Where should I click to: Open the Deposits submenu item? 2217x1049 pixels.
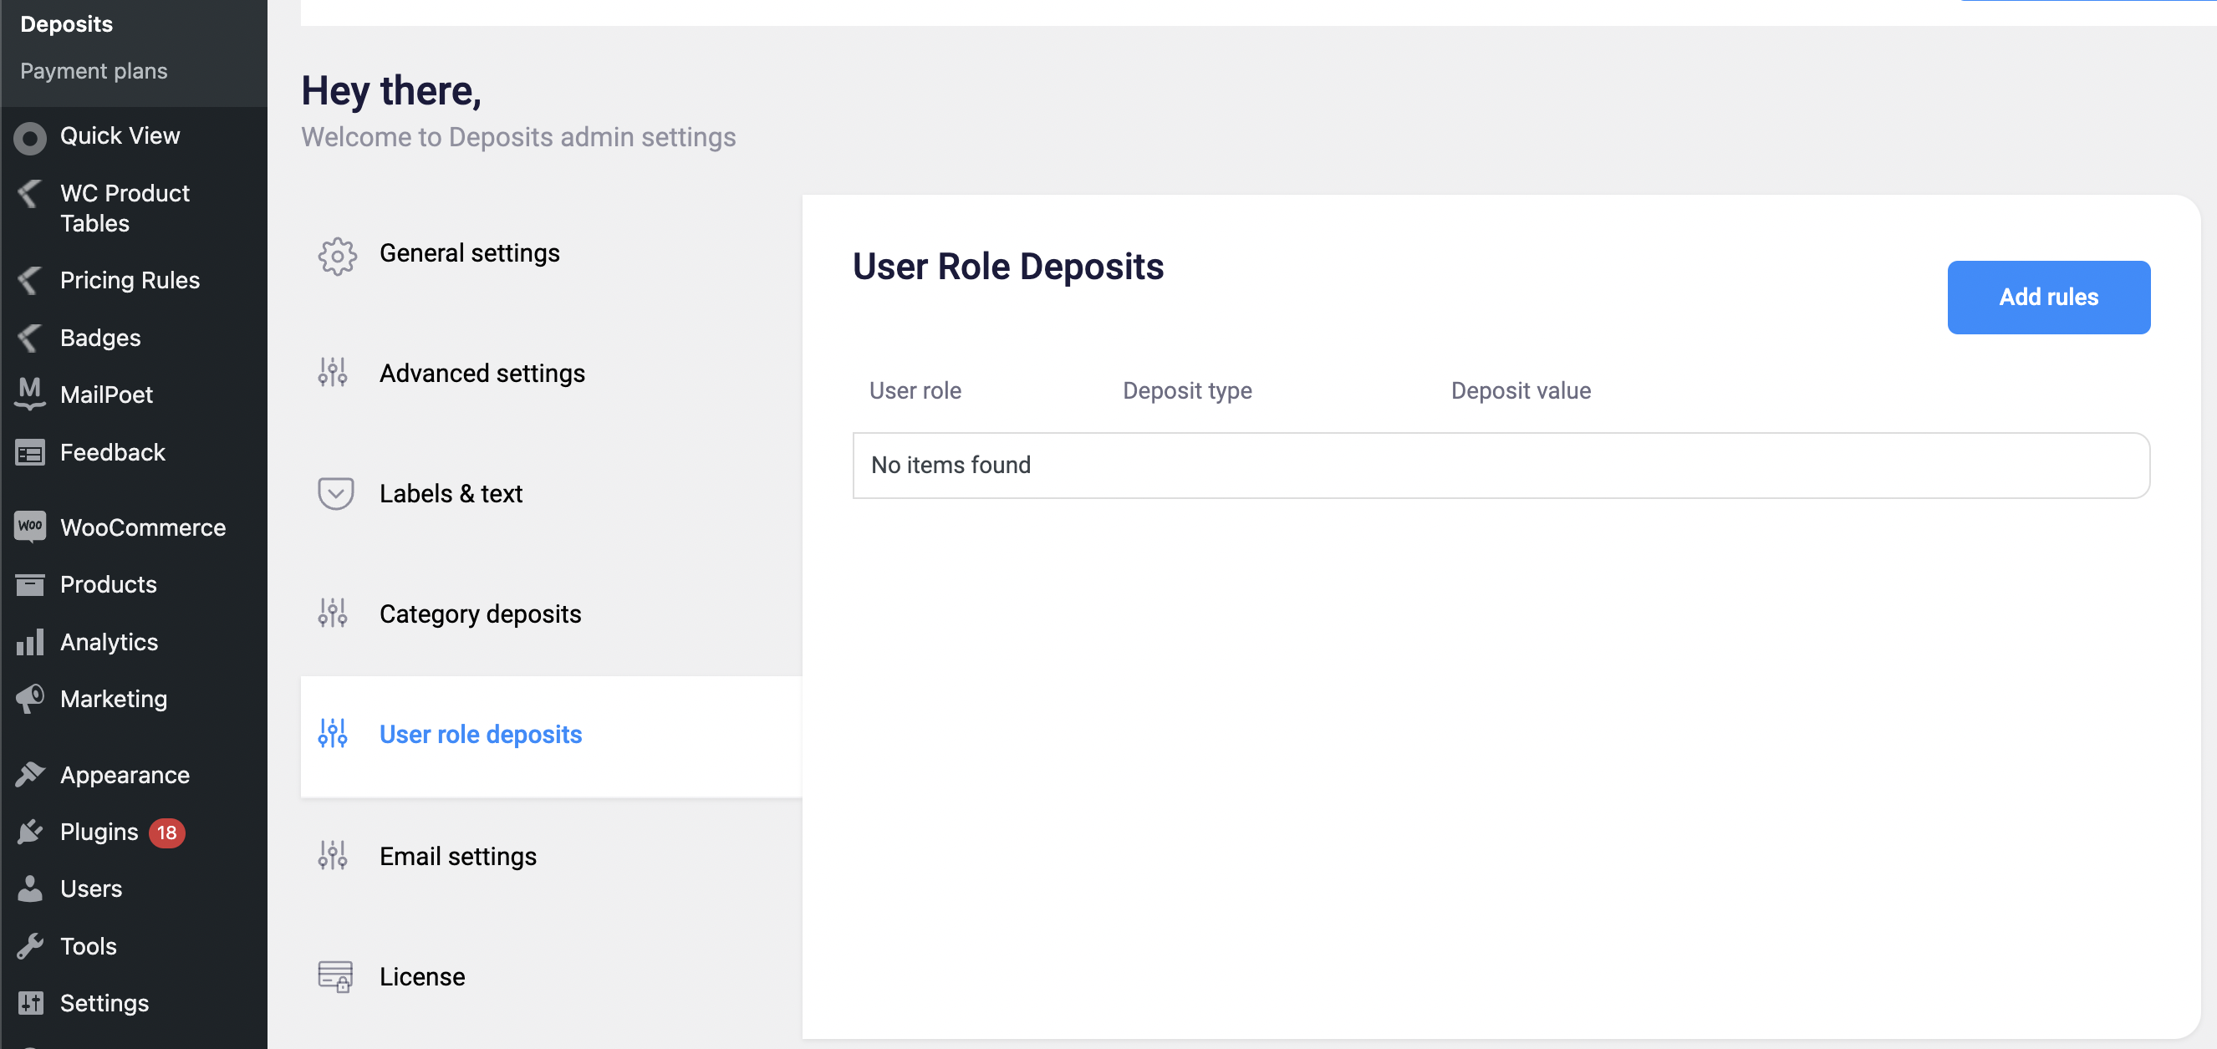point(66,24)
